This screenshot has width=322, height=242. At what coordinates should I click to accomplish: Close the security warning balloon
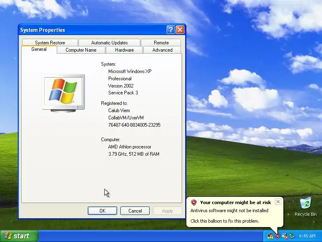point(278,202)
